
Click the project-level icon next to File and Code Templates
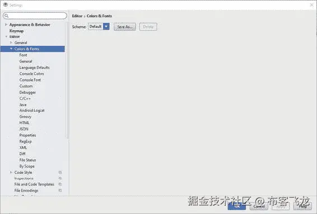60,184
